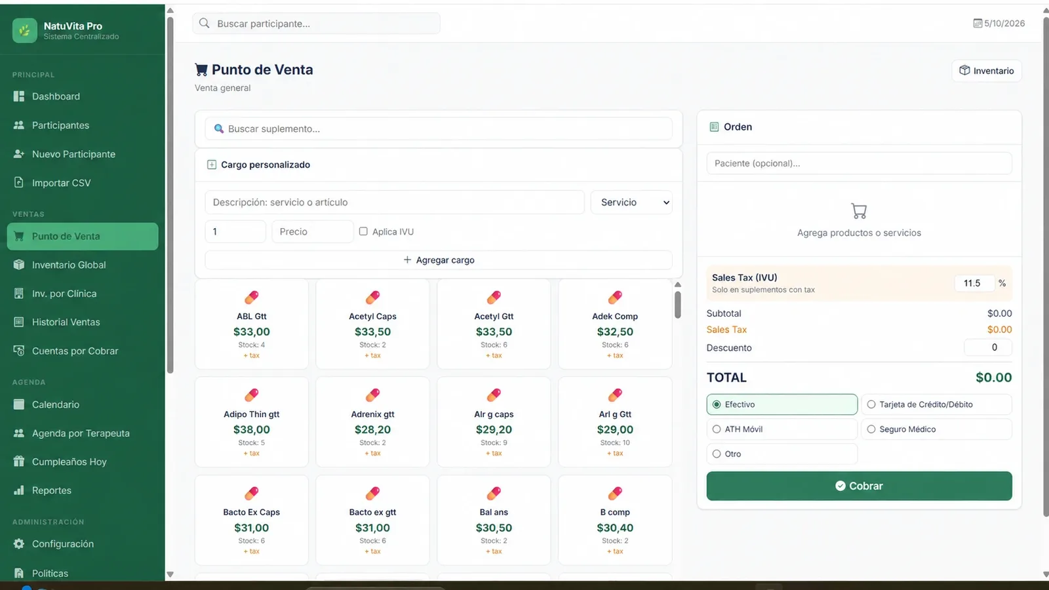Click the Políticas document icon
The height and width of the screenshot is (590, 1049).
click(19, 573)
